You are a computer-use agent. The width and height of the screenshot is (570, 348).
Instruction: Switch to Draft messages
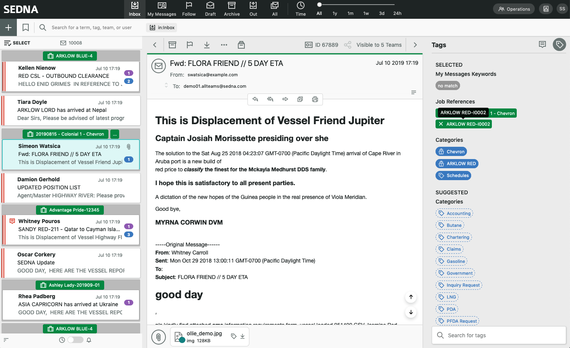(210, 9)
